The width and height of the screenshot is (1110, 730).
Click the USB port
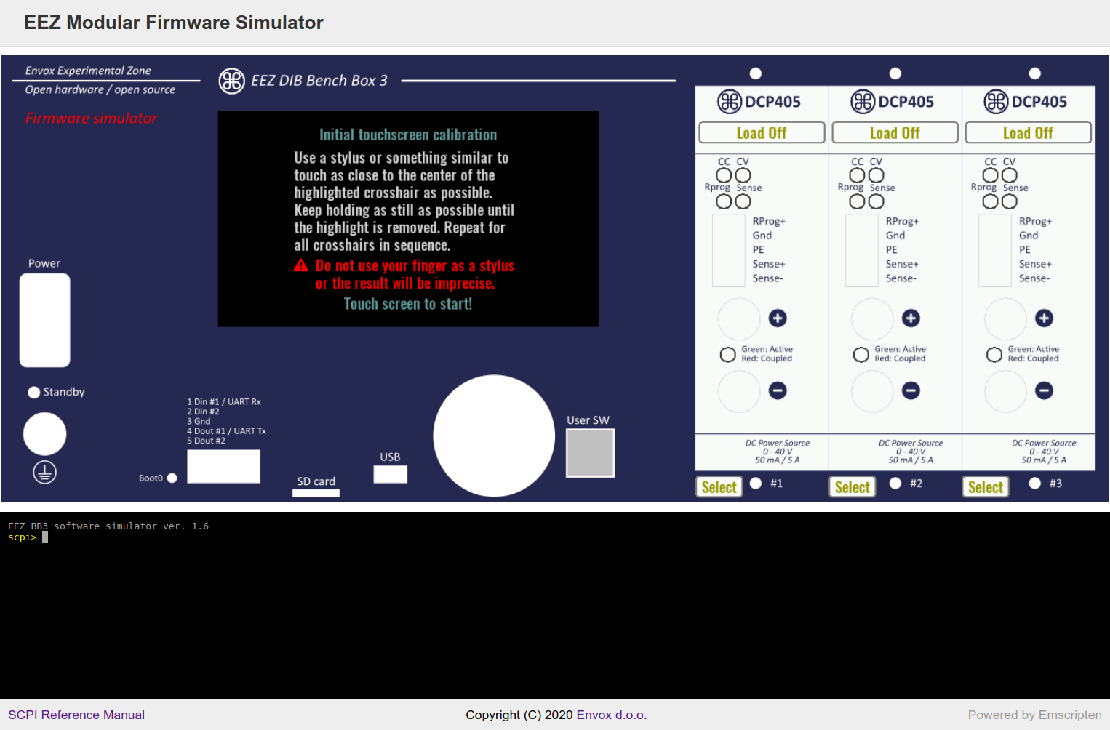390,474
